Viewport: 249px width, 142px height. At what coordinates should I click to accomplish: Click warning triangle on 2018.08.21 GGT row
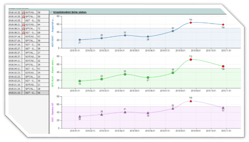coord(23,32)
